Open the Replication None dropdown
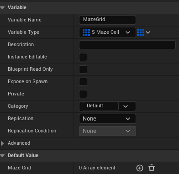The image size is (179, 174). [107, 119]
